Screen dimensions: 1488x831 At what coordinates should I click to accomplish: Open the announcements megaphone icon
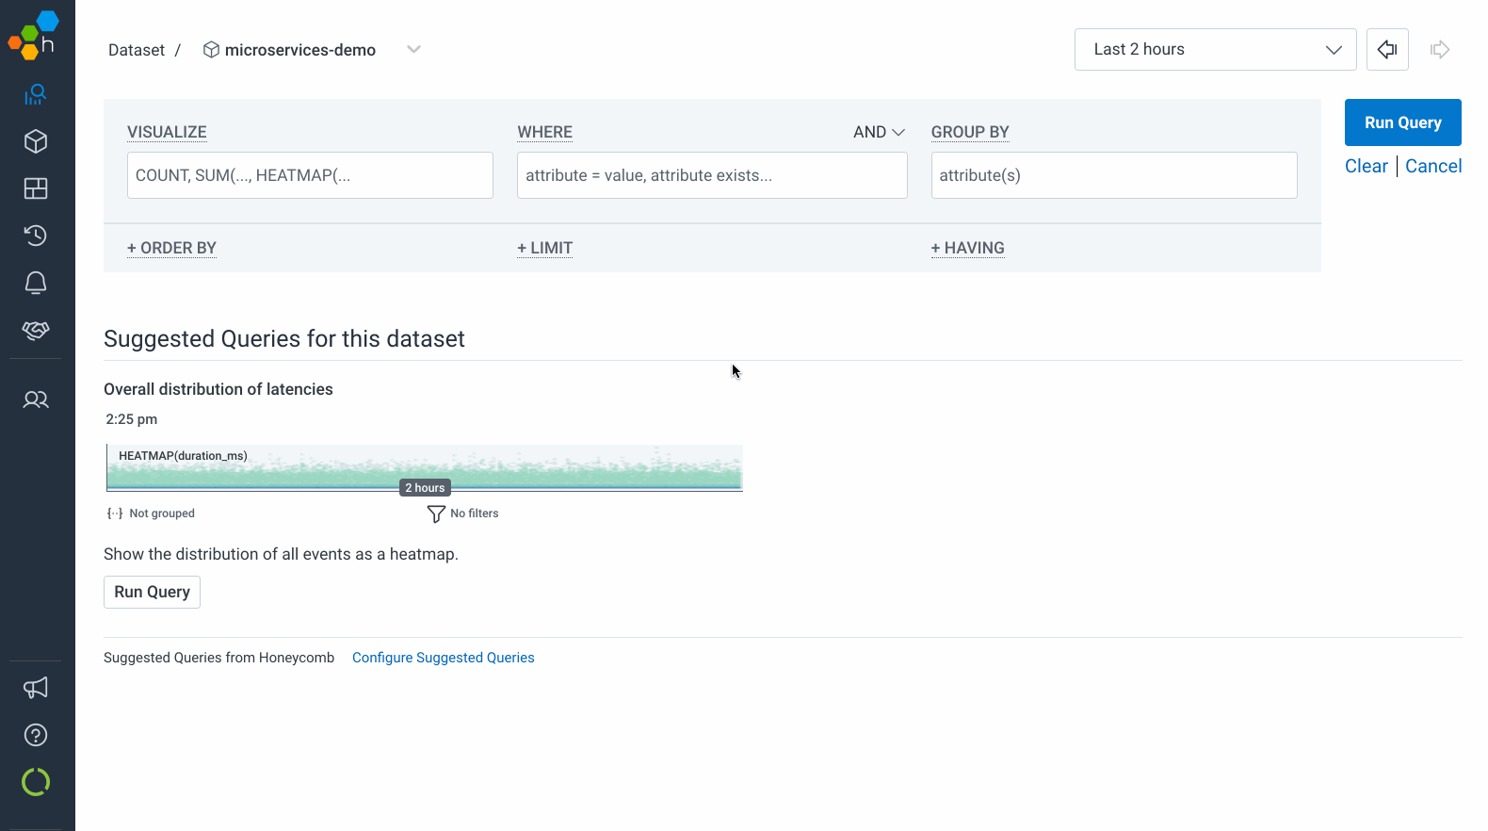36,688
